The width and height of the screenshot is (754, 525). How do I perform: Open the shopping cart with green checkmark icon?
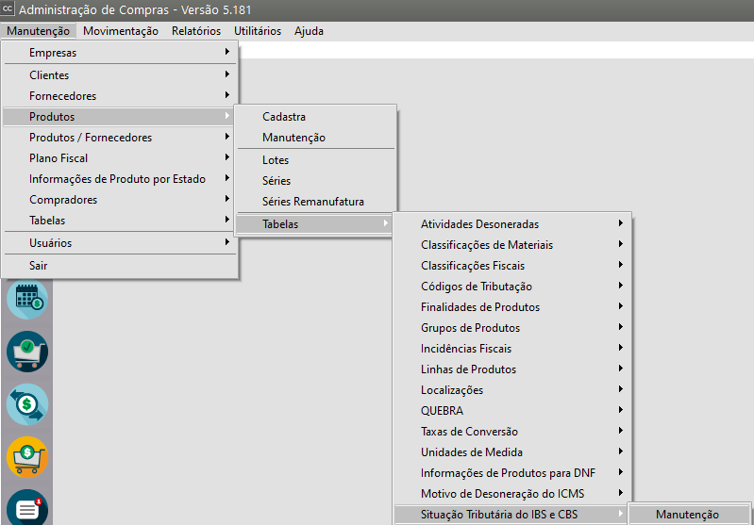pos(26,353)
